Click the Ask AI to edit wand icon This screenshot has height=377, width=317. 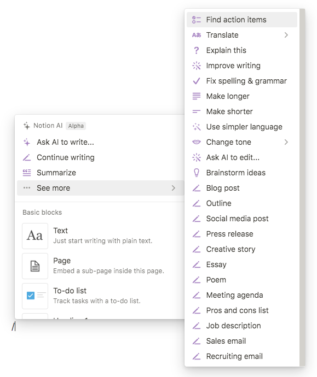click(197, 157)
